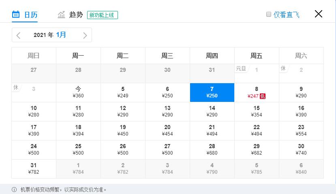
Task: Select January 18 priced ¥394
Action: [x=78, y=131]
